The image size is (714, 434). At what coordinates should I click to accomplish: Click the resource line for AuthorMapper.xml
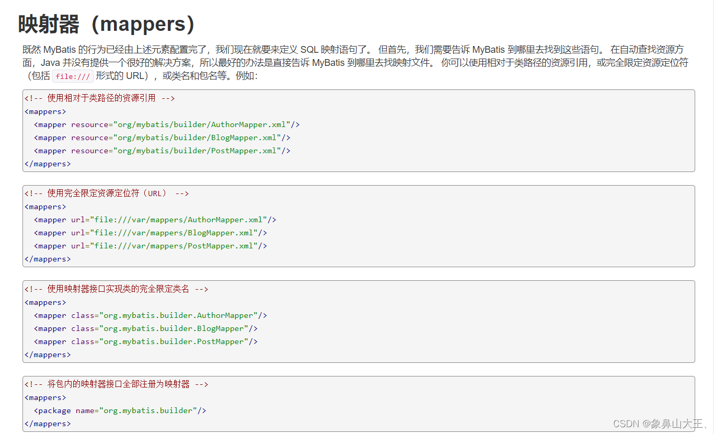167,124
